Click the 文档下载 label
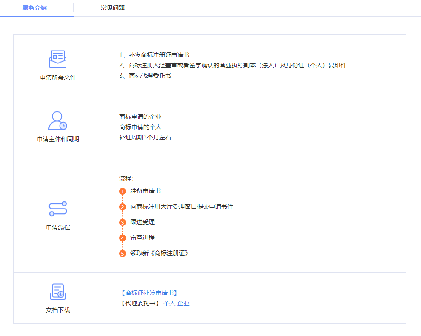This screenshot has height=336, width=421. coord(58,310)
